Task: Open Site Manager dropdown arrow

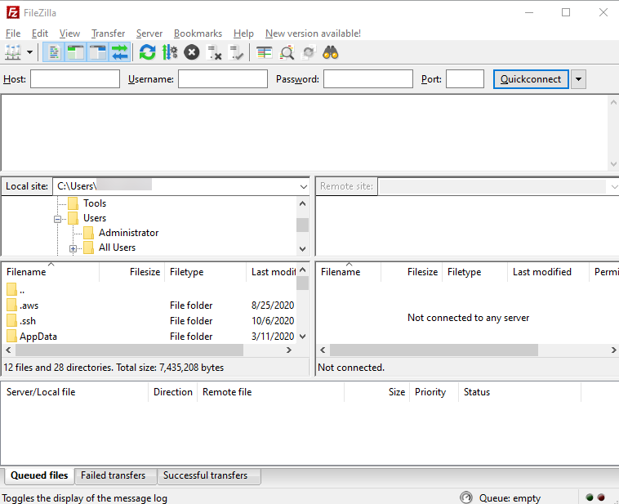Action: tap(29, 52)
